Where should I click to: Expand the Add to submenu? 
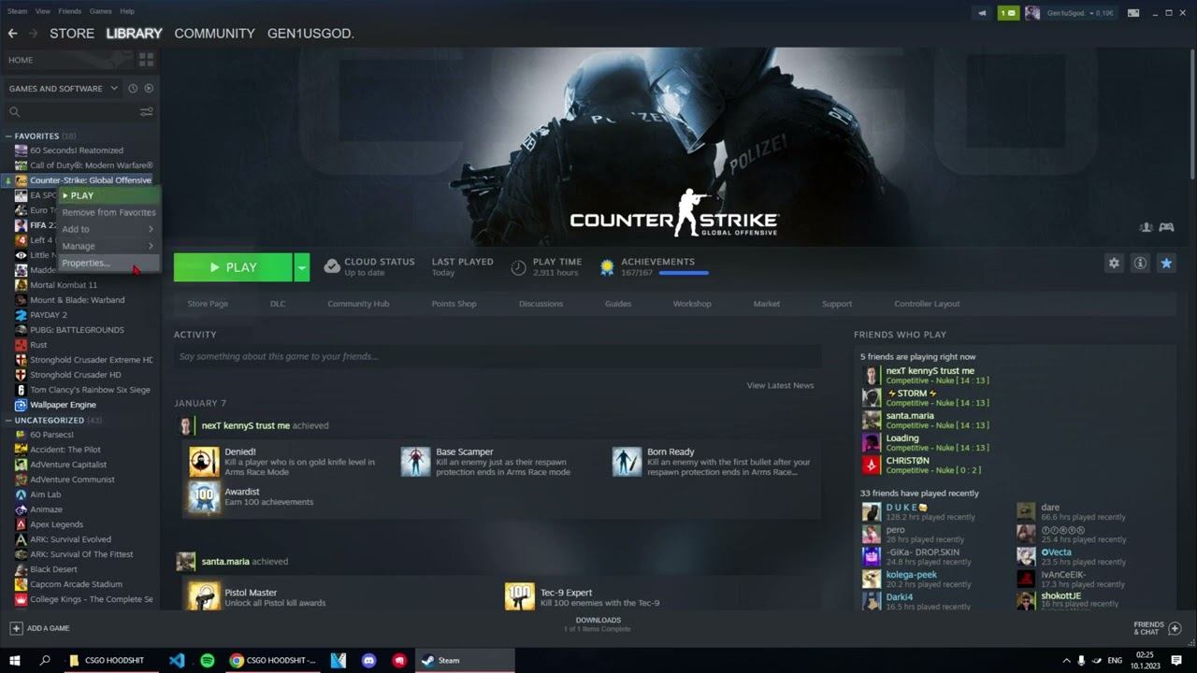click(108, 229)
